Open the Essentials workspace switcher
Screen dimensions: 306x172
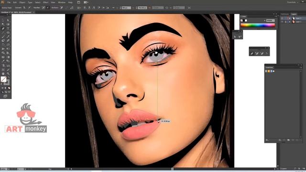click(293, 2)
